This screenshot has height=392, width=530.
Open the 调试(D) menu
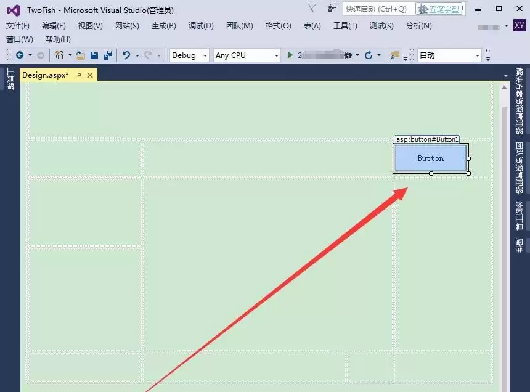coord(201,26)
